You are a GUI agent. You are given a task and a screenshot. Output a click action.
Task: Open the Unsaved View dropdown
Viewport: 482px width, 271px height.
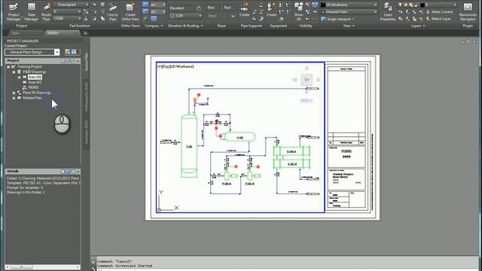[349, 12]
